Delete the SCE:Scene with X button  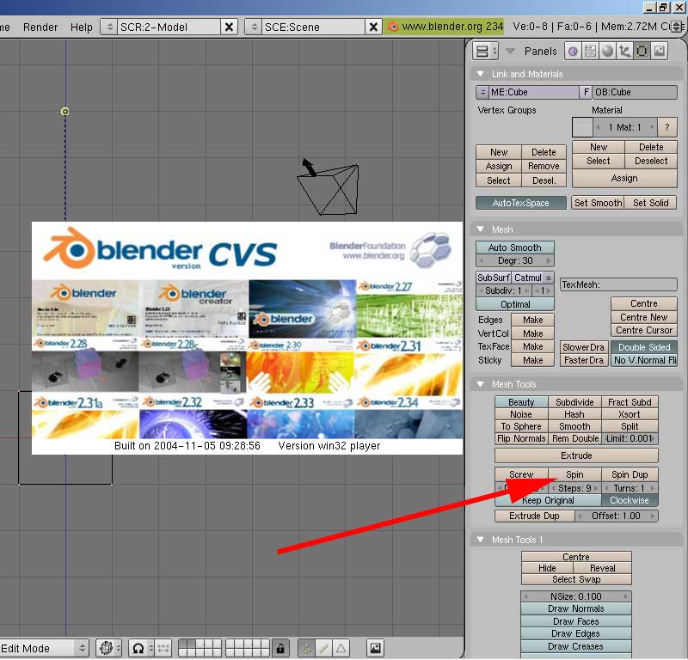(373, 27)
